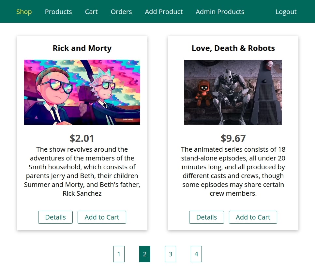Open the Cart page
The width and height of the screenshot is (315, 273).
pos(91,12)
